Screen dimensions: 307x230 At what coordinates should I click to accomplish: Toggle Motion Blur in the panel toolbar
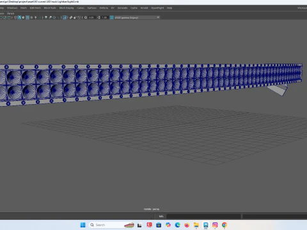51,17
